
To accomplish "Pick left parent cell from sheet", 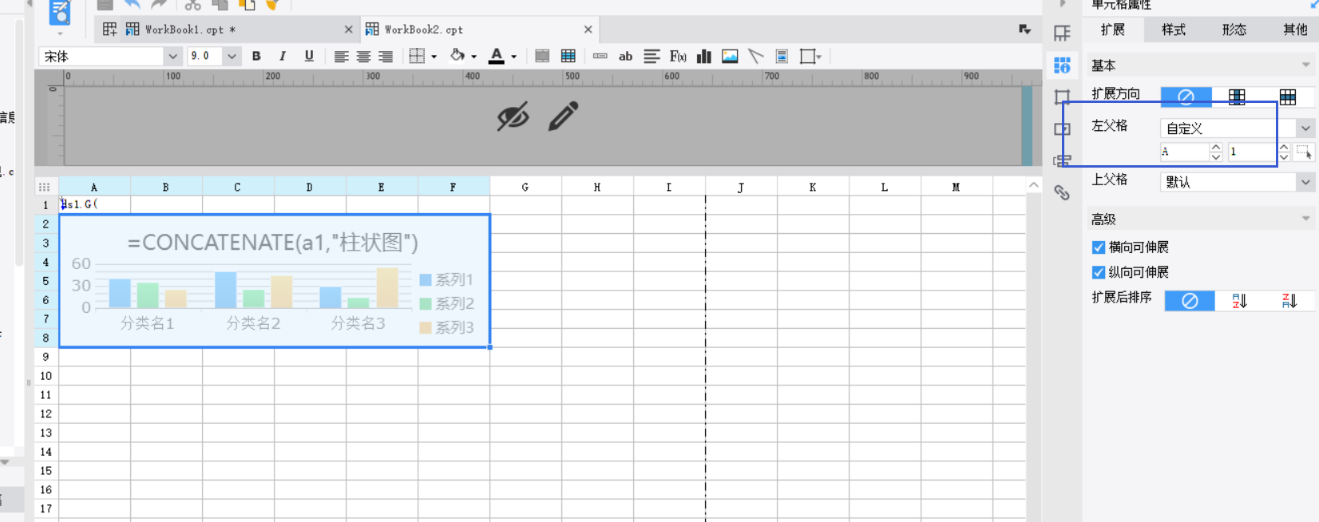I will click(x=1304, y=152).
